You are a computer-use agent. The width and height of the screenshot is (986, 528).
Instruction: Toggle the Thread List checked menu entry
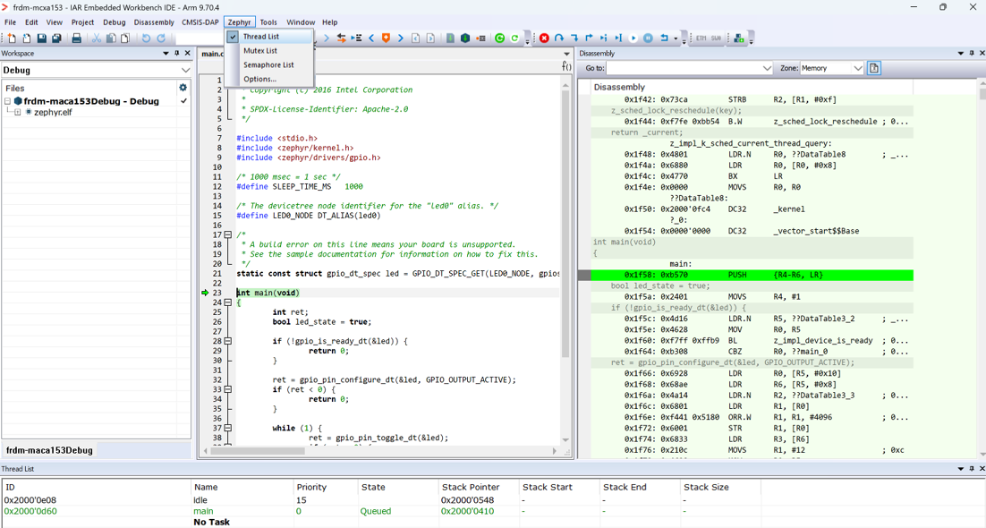(x=269, y=37)
